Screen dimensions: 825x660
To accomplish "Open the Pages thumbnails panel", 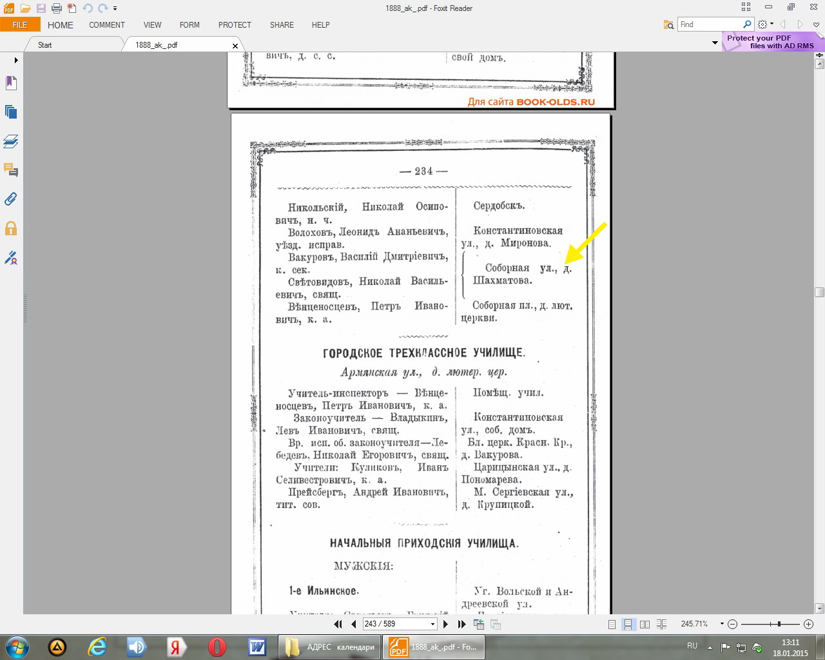I will click(x=11, y=112).
